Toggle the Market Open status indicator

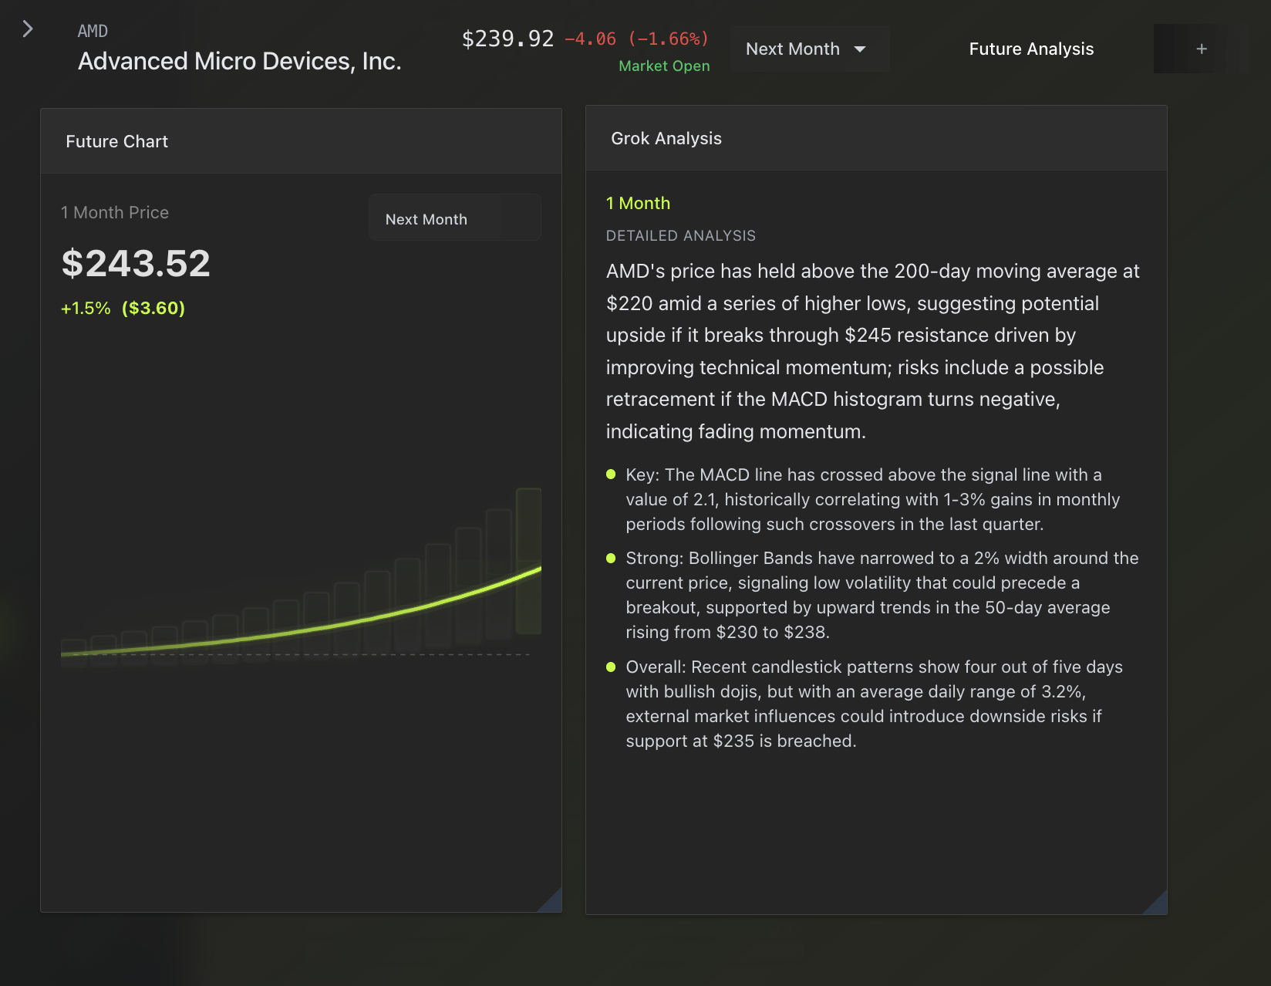coord(663,66)
